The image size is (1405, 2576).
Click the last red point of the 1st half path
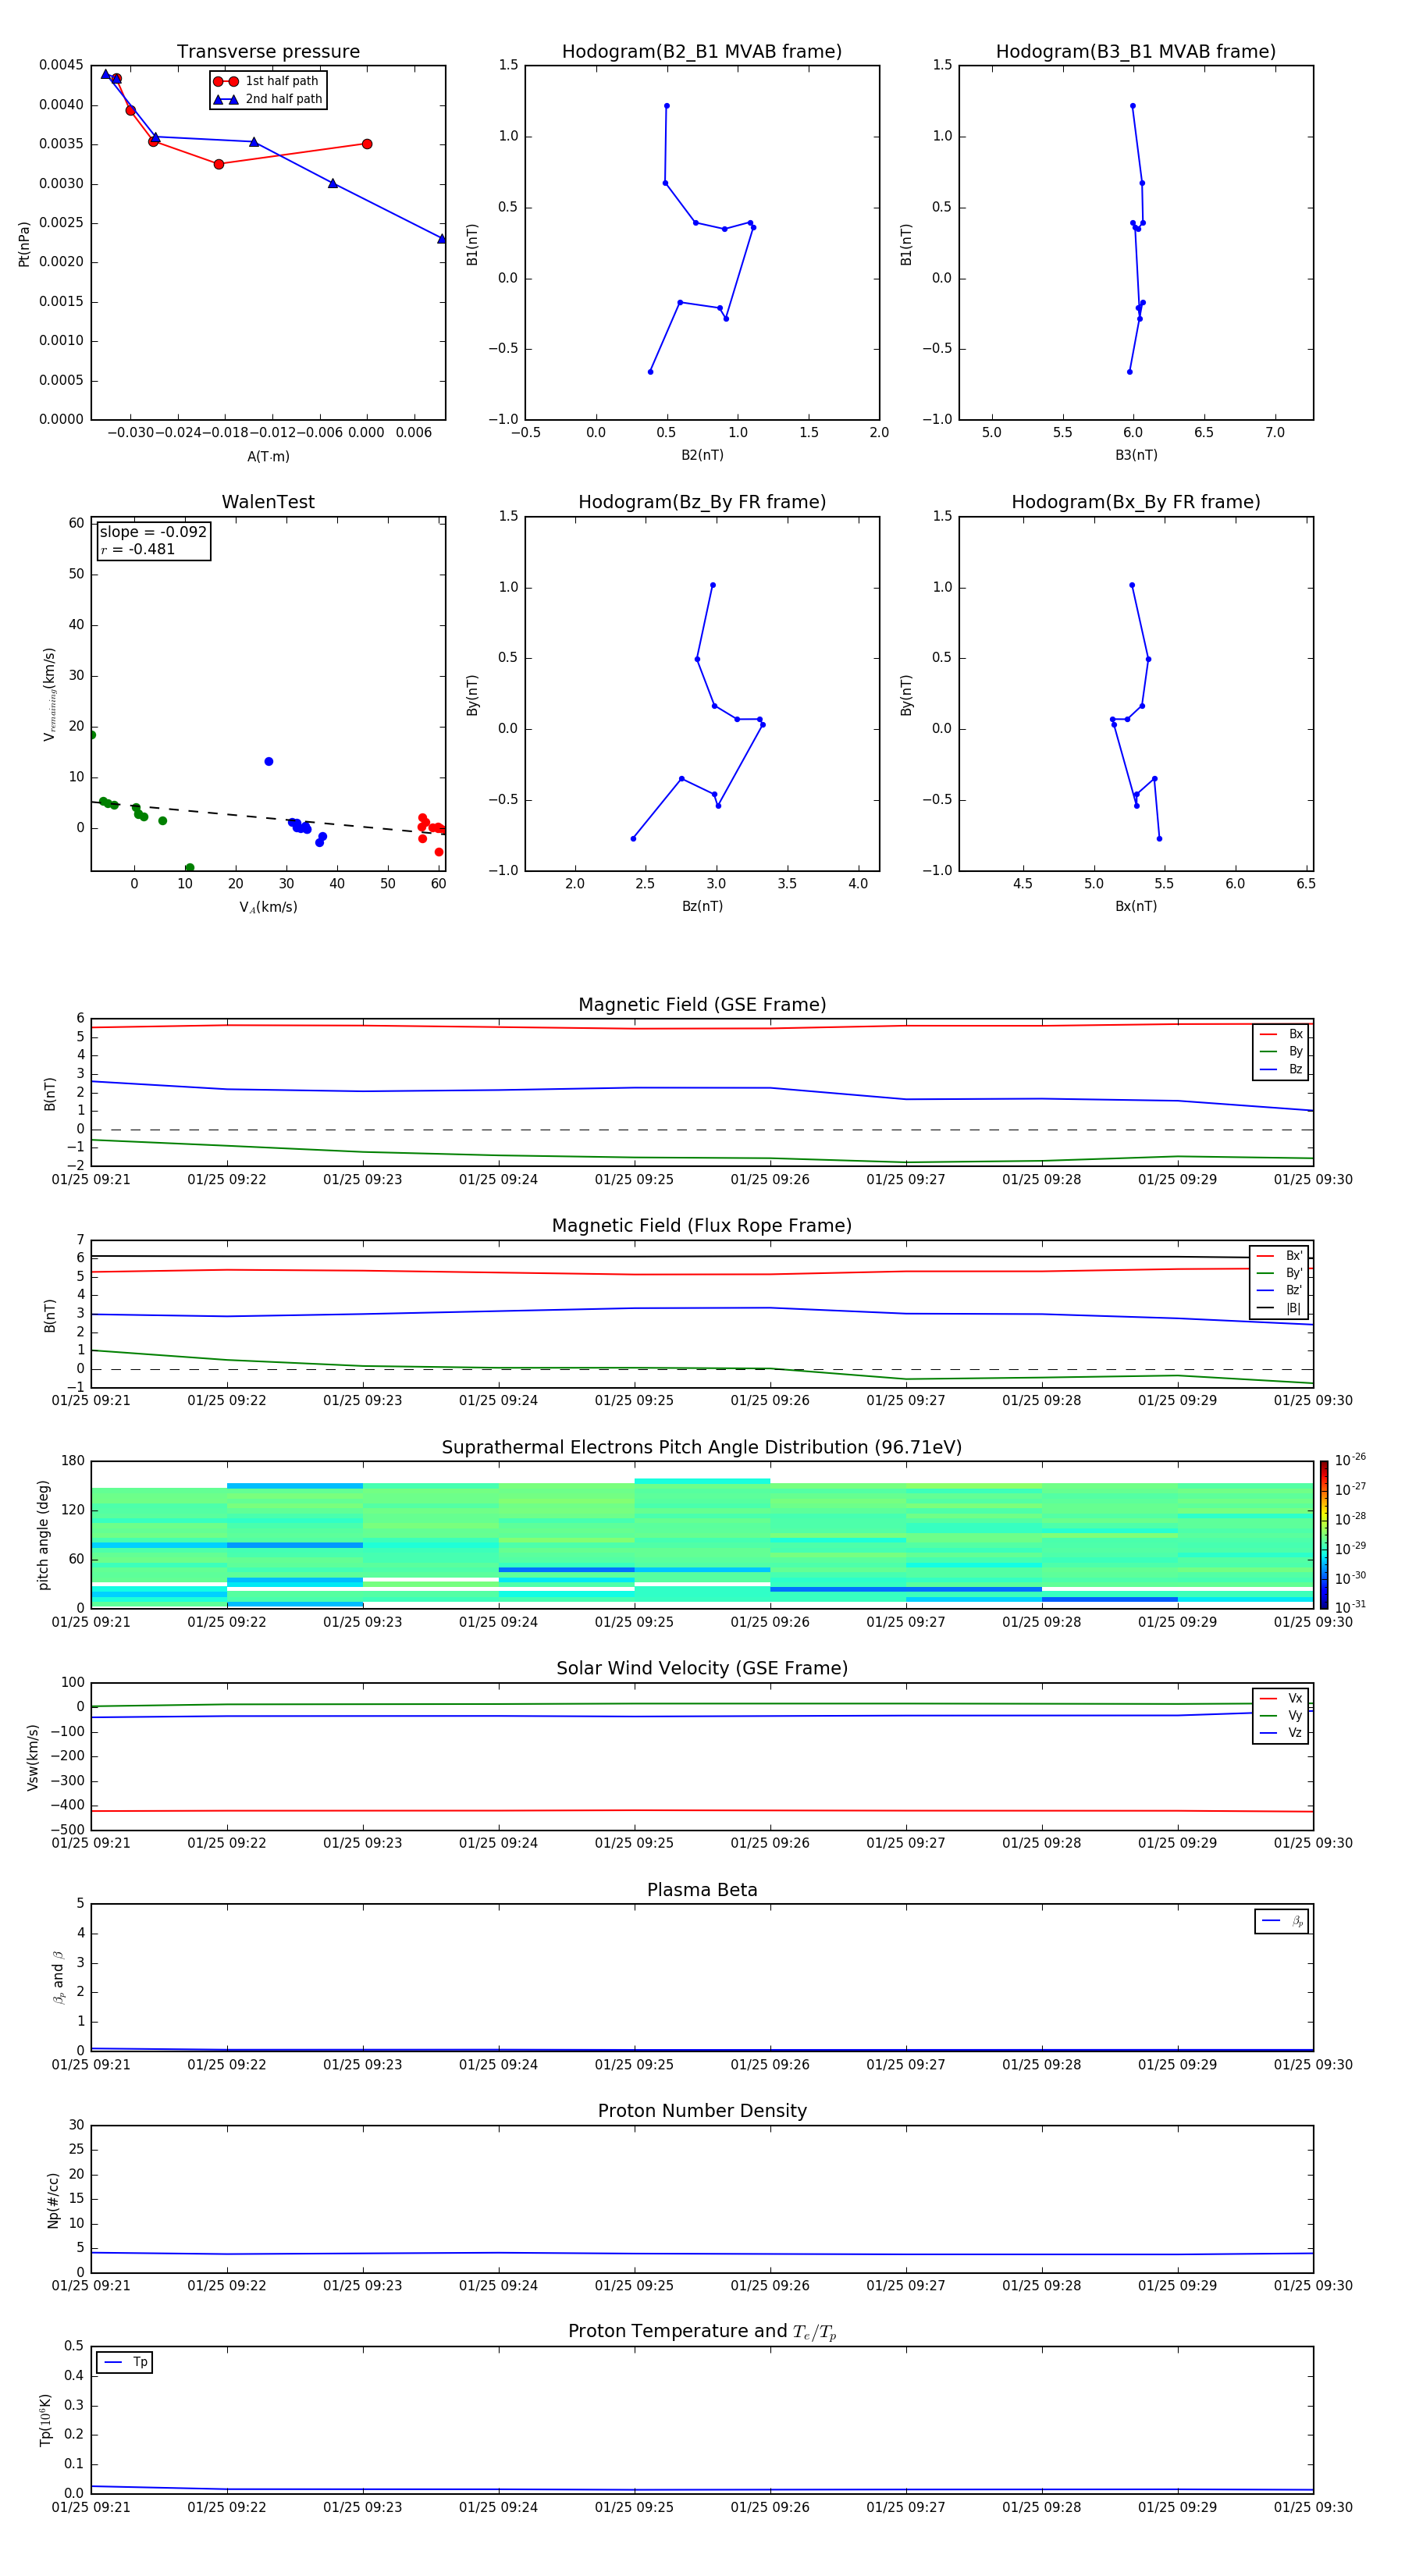(x=367, y=144)
